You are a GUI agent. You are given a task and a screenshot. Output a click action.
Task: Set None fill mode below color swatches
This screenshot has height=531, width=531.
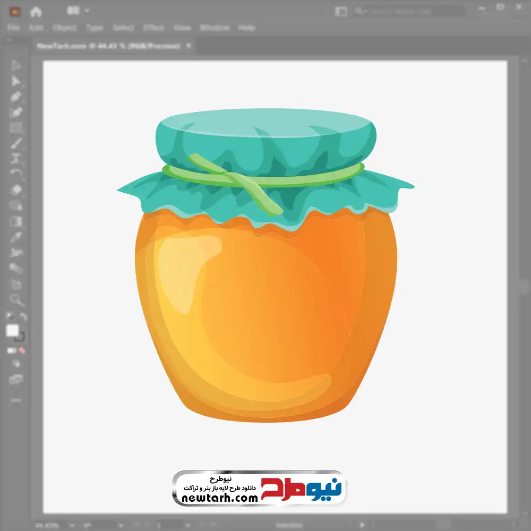[x=22, y=350]
